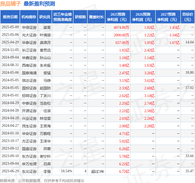Screen dimensions: 195x183
Task: Click analyst name 林佳雯
Action: point(45,118)
